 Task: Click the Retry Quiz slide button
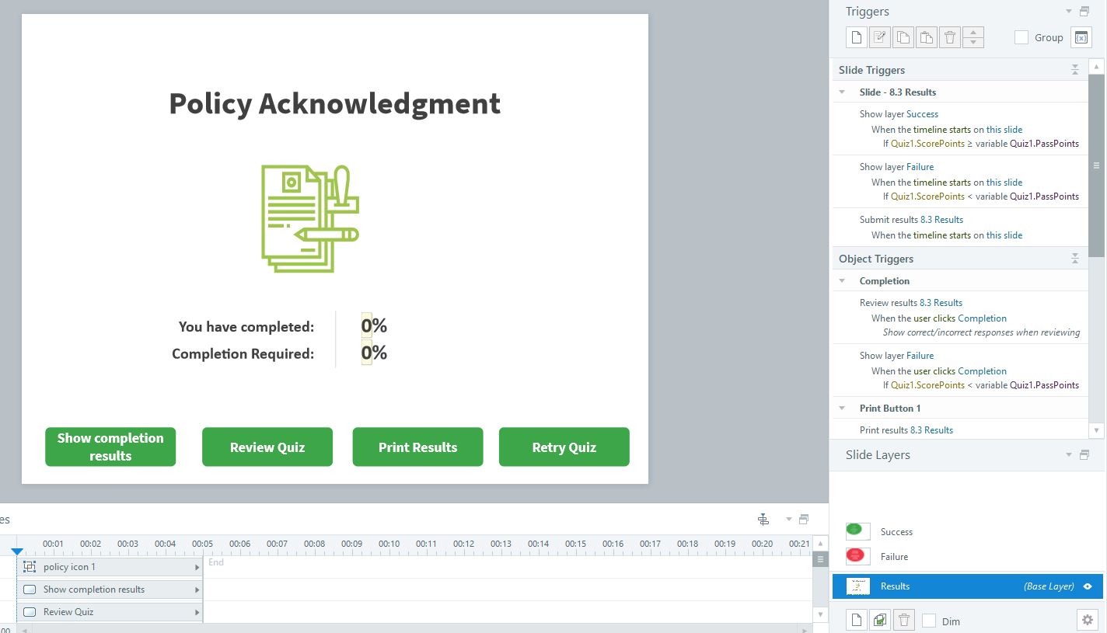click(564, 447)
